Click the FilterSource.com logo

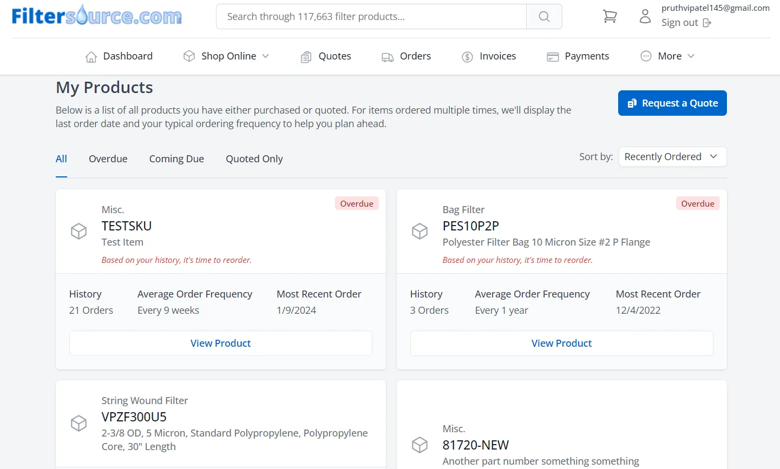click(x=97, y=16)
